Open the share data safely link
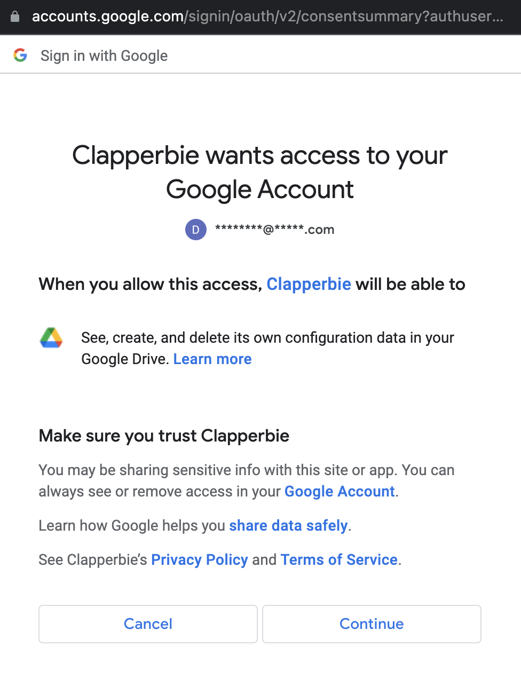 click(288, 525)
